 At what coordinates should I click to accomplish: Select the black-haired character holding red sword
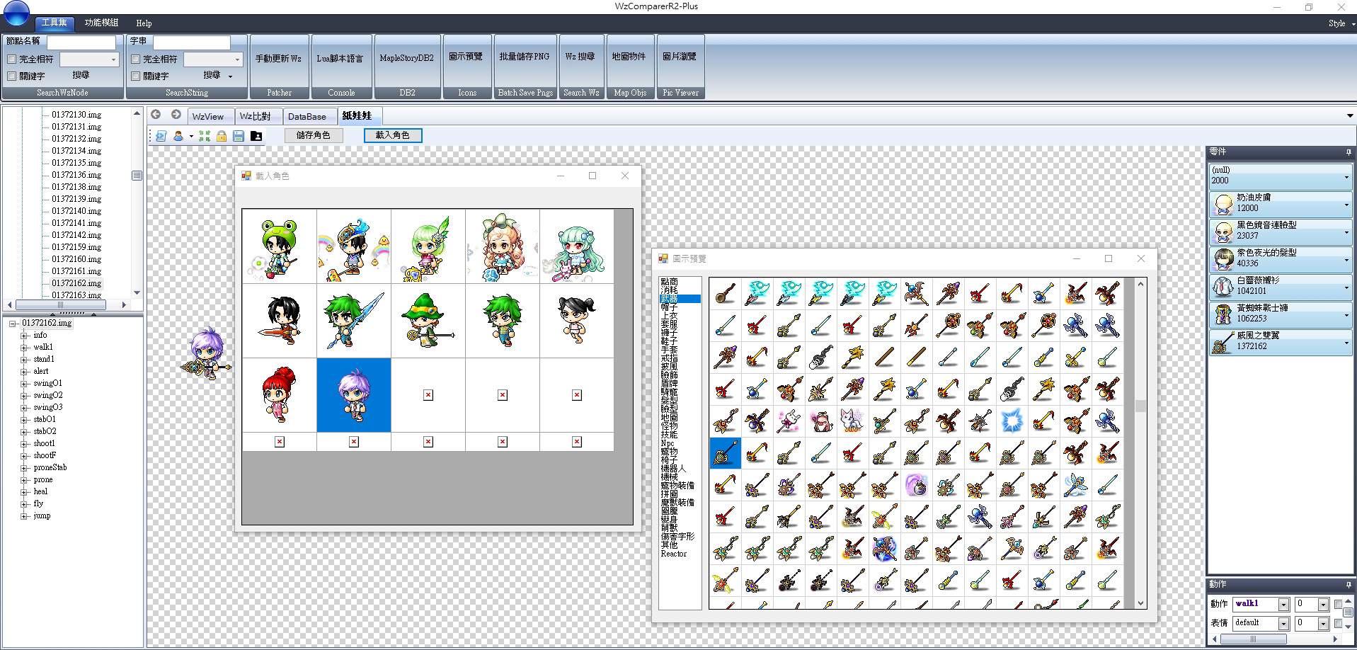pyautogui.click(x=280, y=321)
